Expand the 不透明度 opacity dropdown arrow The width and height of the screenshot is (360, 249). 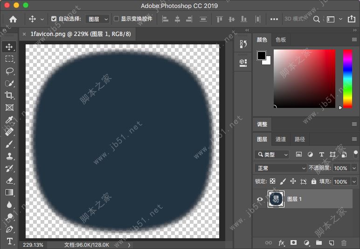354,168
